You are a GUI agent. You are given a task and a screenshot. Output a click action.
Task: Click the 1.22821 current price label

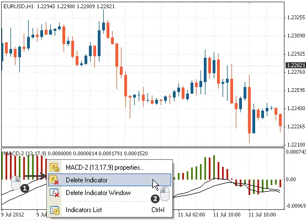click(296, 65)
